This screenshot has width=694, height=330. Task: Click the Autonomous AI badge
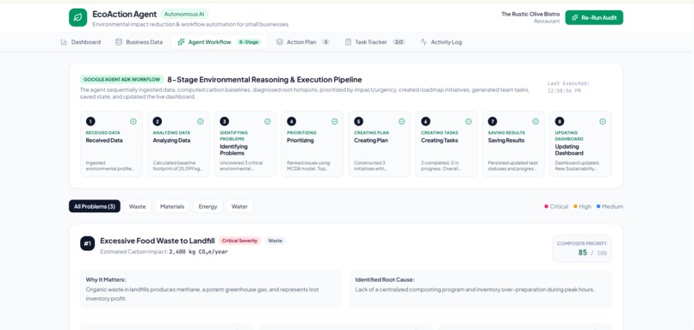pos(184,14)
